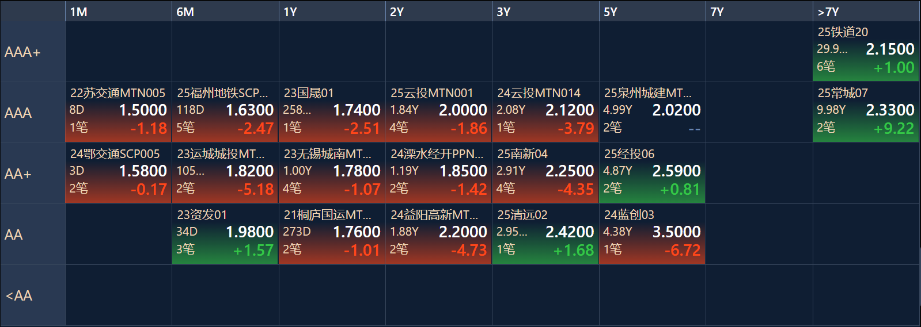921x327 pixels.
Task: Open the 23资发01 bond cell
Action: (225, 234)
